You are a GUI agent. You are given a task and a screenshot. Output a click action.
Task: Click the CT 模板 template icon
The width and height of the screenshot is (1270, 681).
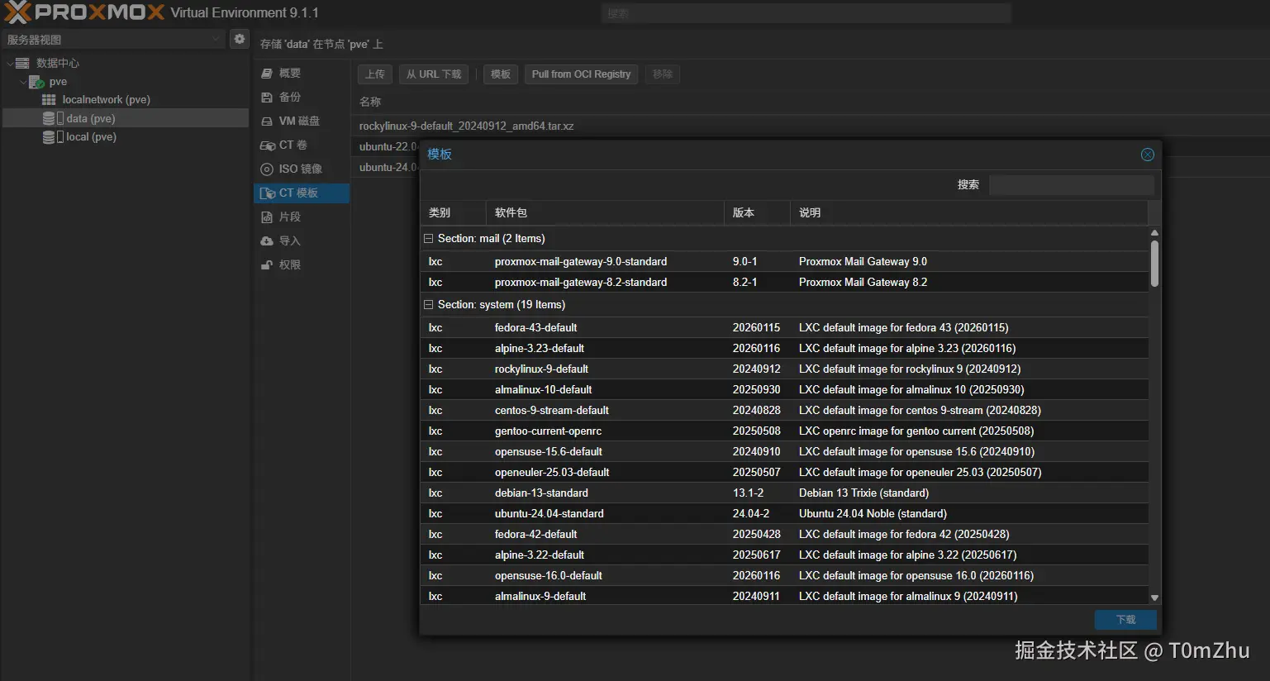click(268, 193)
